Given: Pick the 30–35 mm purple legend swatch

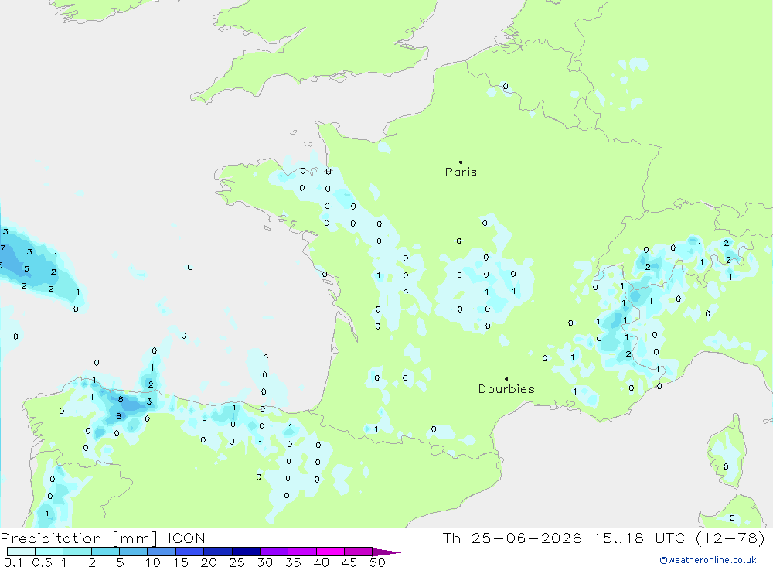Looking at the screenshot, I should (274, 552).
